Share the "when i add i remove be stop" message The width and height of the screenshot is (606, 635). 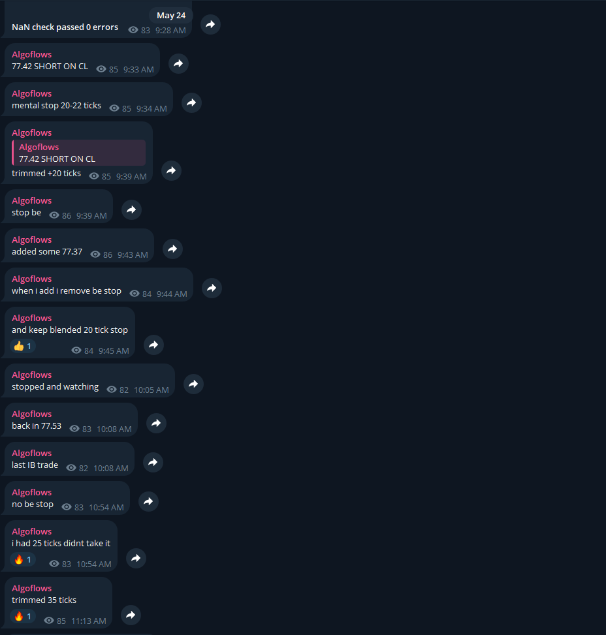tap(212, 288)
